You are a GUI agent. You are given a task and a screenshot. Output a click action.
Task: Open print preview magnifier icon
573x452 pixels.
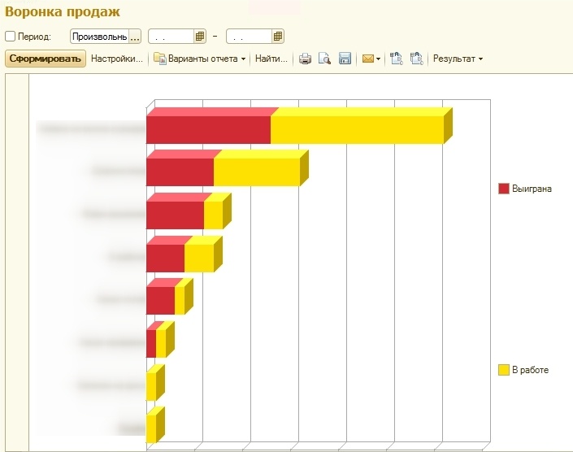pyautogui.click(x=324, y=59)
